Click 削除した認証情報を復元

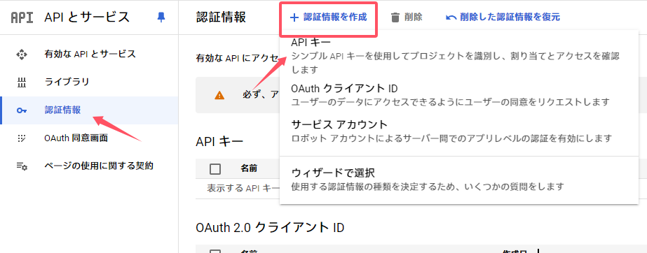[x=503, y=17]
